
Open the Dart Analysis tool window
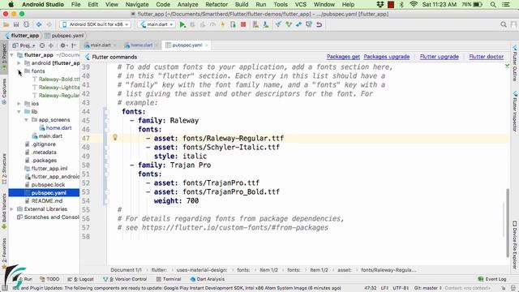[208, 279]
